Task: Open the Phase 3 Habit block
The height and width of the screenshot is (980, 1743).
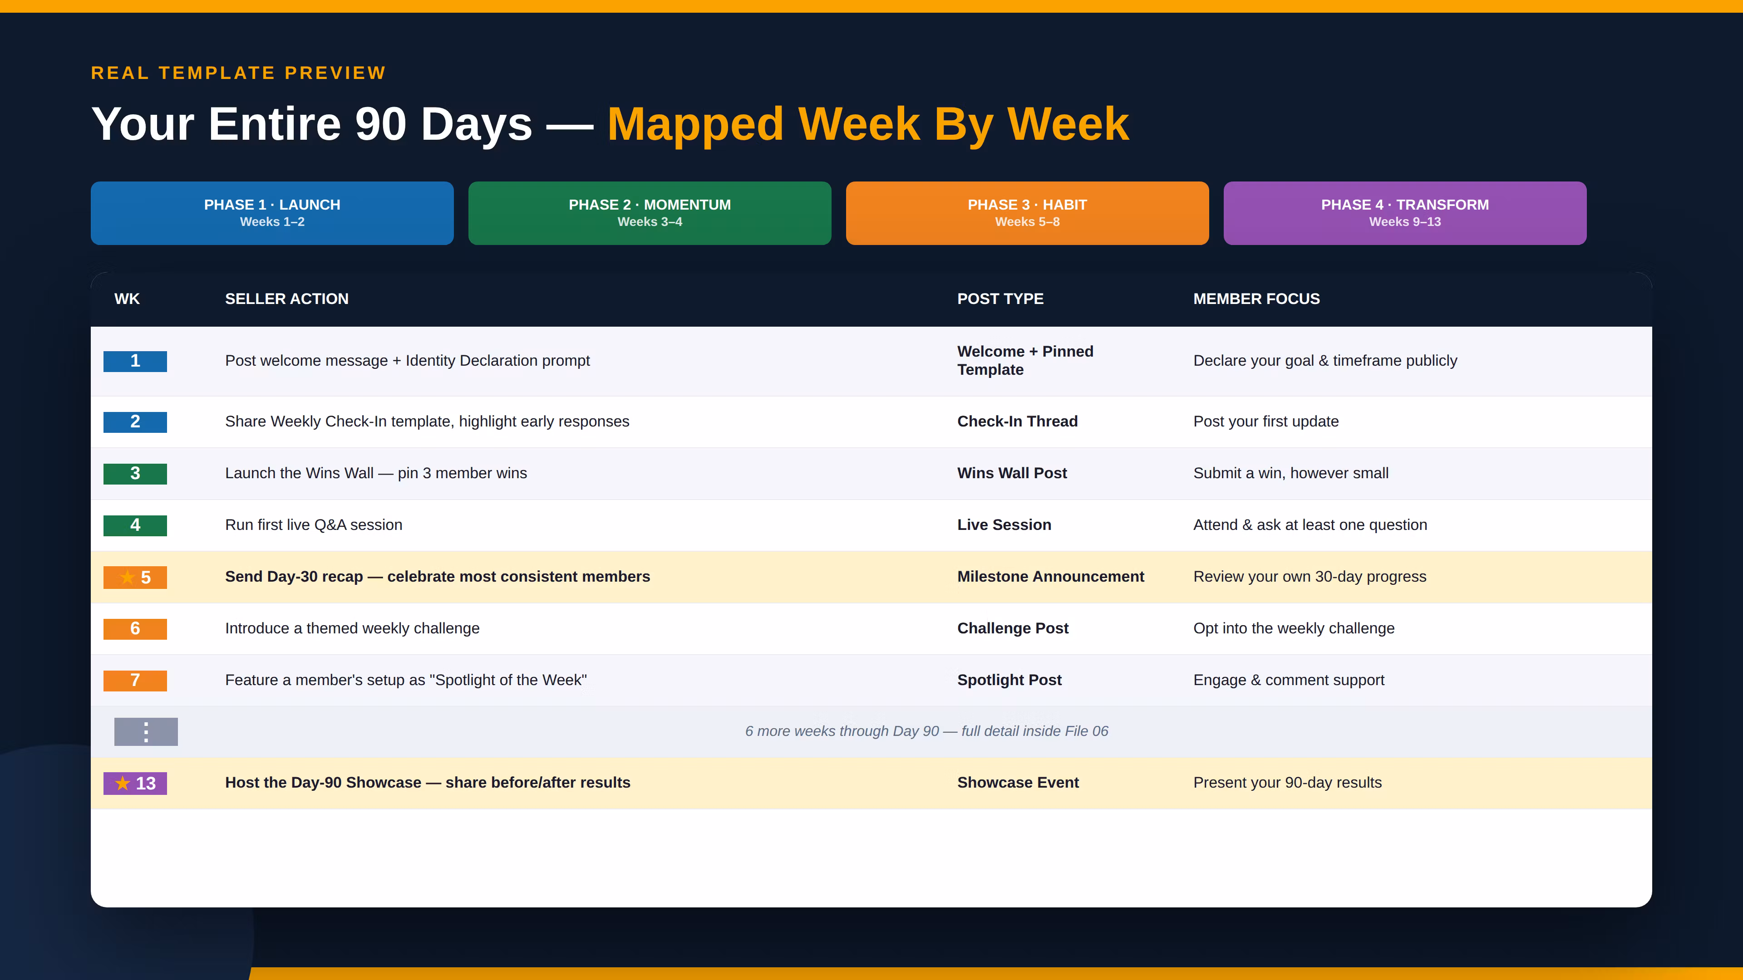Action: 1027,213
